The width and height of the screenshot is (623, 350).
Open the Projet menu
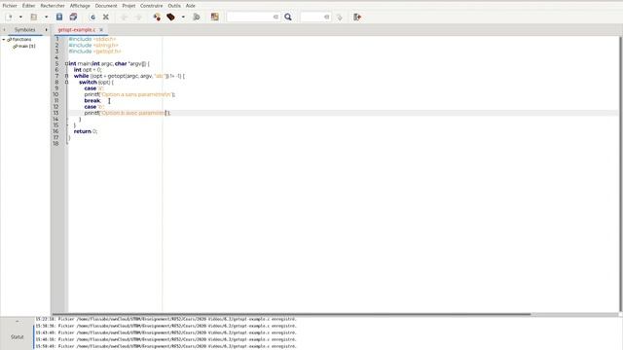pos(128,6)
